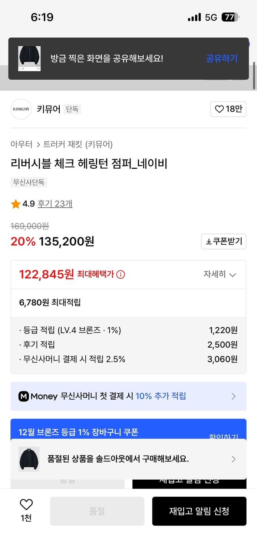257x556 pixels.
Task: Tap the download icon on 쿠폰받기 button
Action: 208,241
